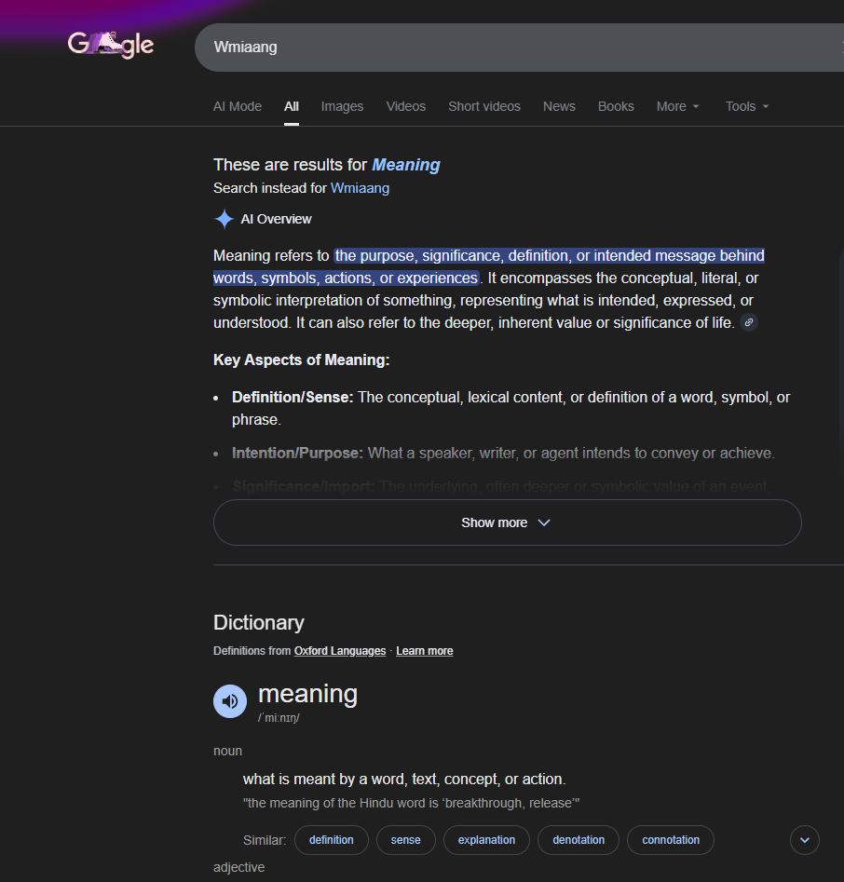
Task: Click the Google doodle logo
Action: 111,45
